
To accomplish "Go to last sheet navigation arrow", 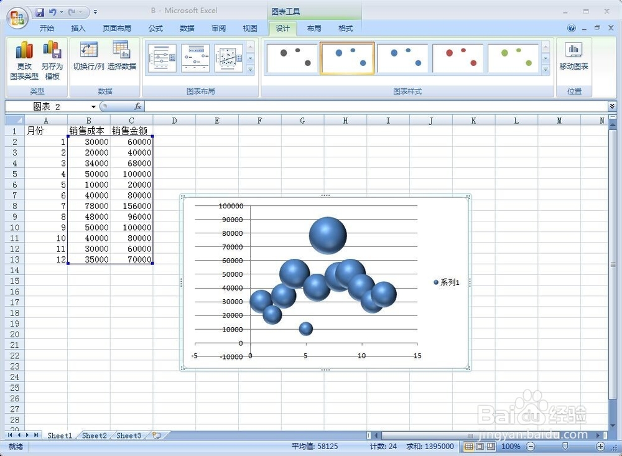I will 36,435.
